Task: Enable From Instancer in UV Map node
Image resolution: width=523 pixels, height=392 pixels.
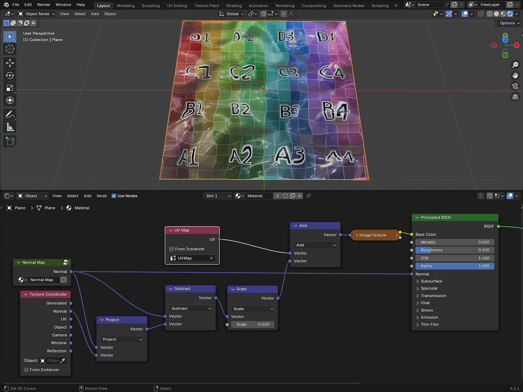Action: click(x=171, y=249)
